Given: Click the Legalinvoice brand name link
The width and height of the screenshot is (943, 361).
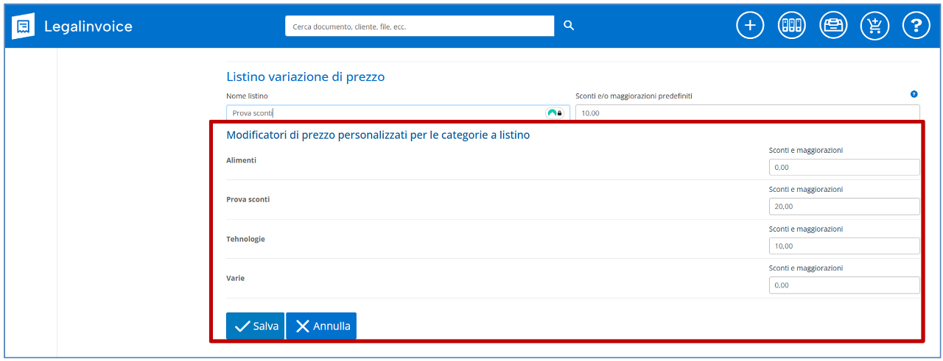Looking at the screenshot, I should (88, 26).
